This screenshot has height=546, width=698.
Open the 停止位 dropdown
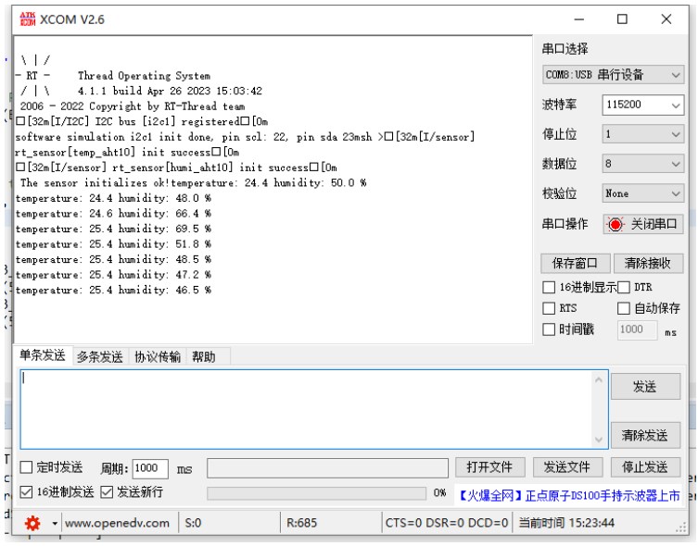click(642, 134)
